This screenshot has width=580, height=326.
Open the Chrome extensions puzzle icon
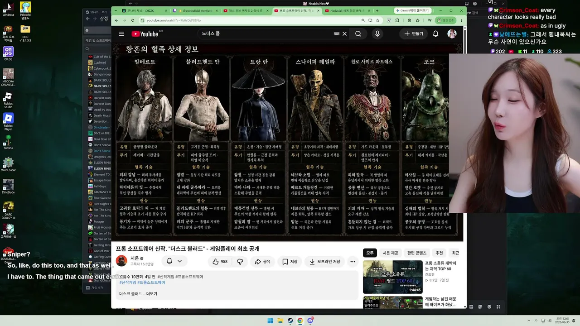coord(397,20)
